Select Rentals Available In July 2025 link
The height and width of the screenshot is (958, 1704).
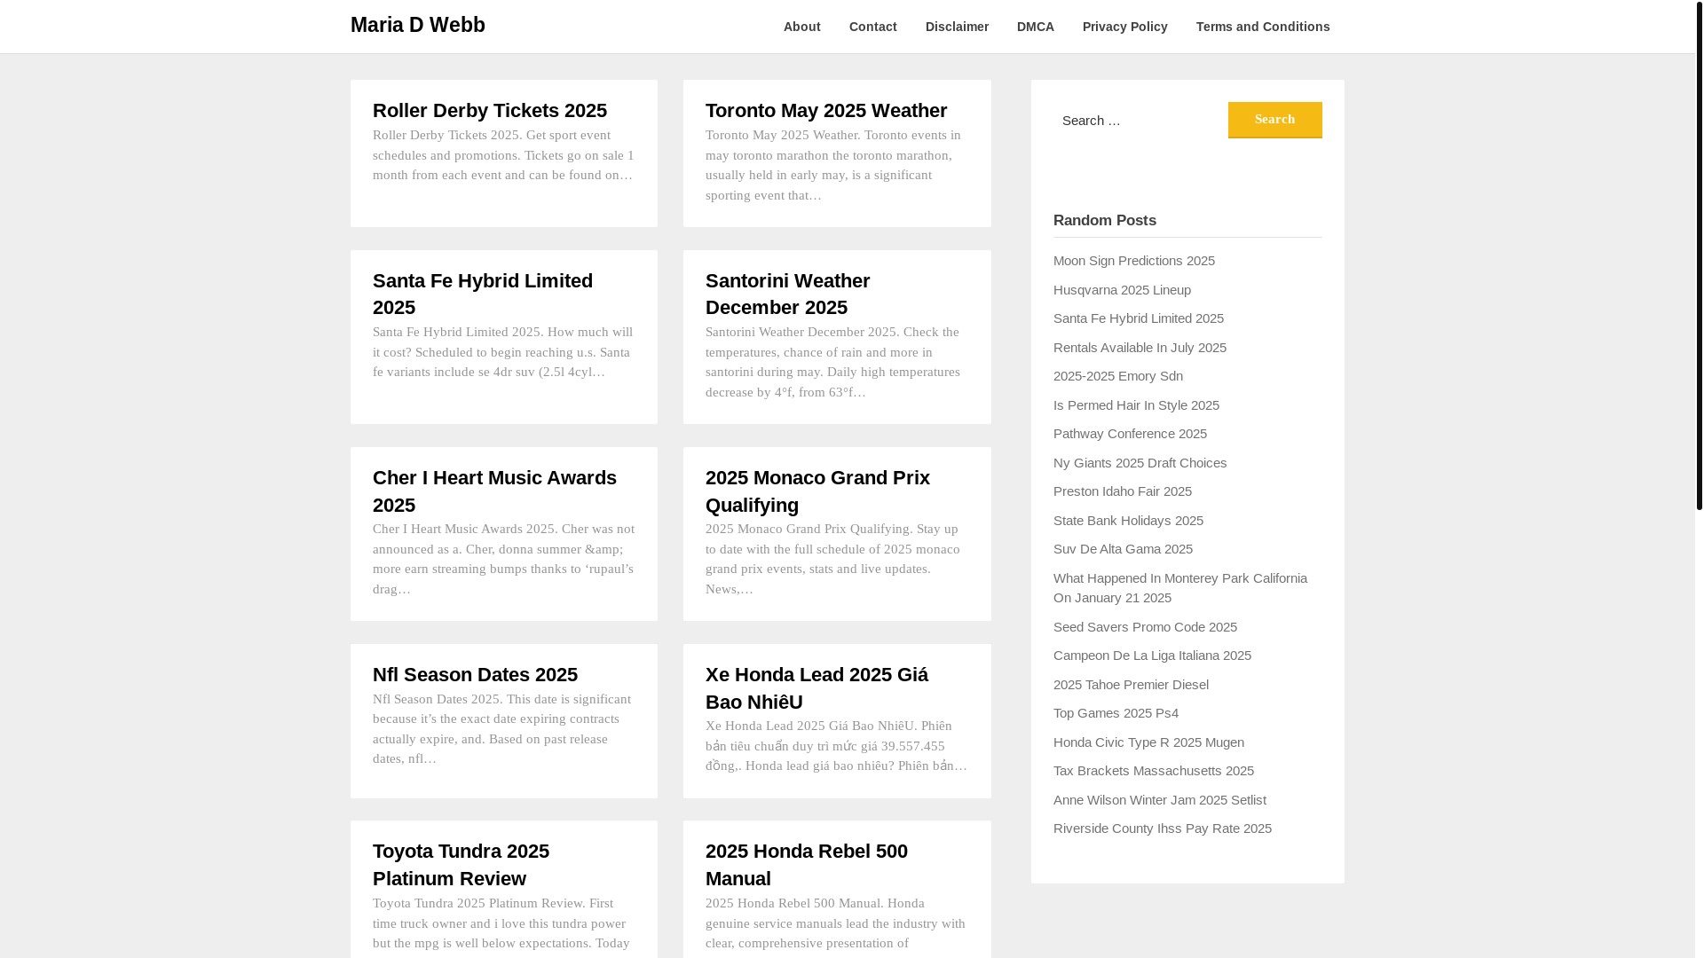click(x=1140, y=348)
